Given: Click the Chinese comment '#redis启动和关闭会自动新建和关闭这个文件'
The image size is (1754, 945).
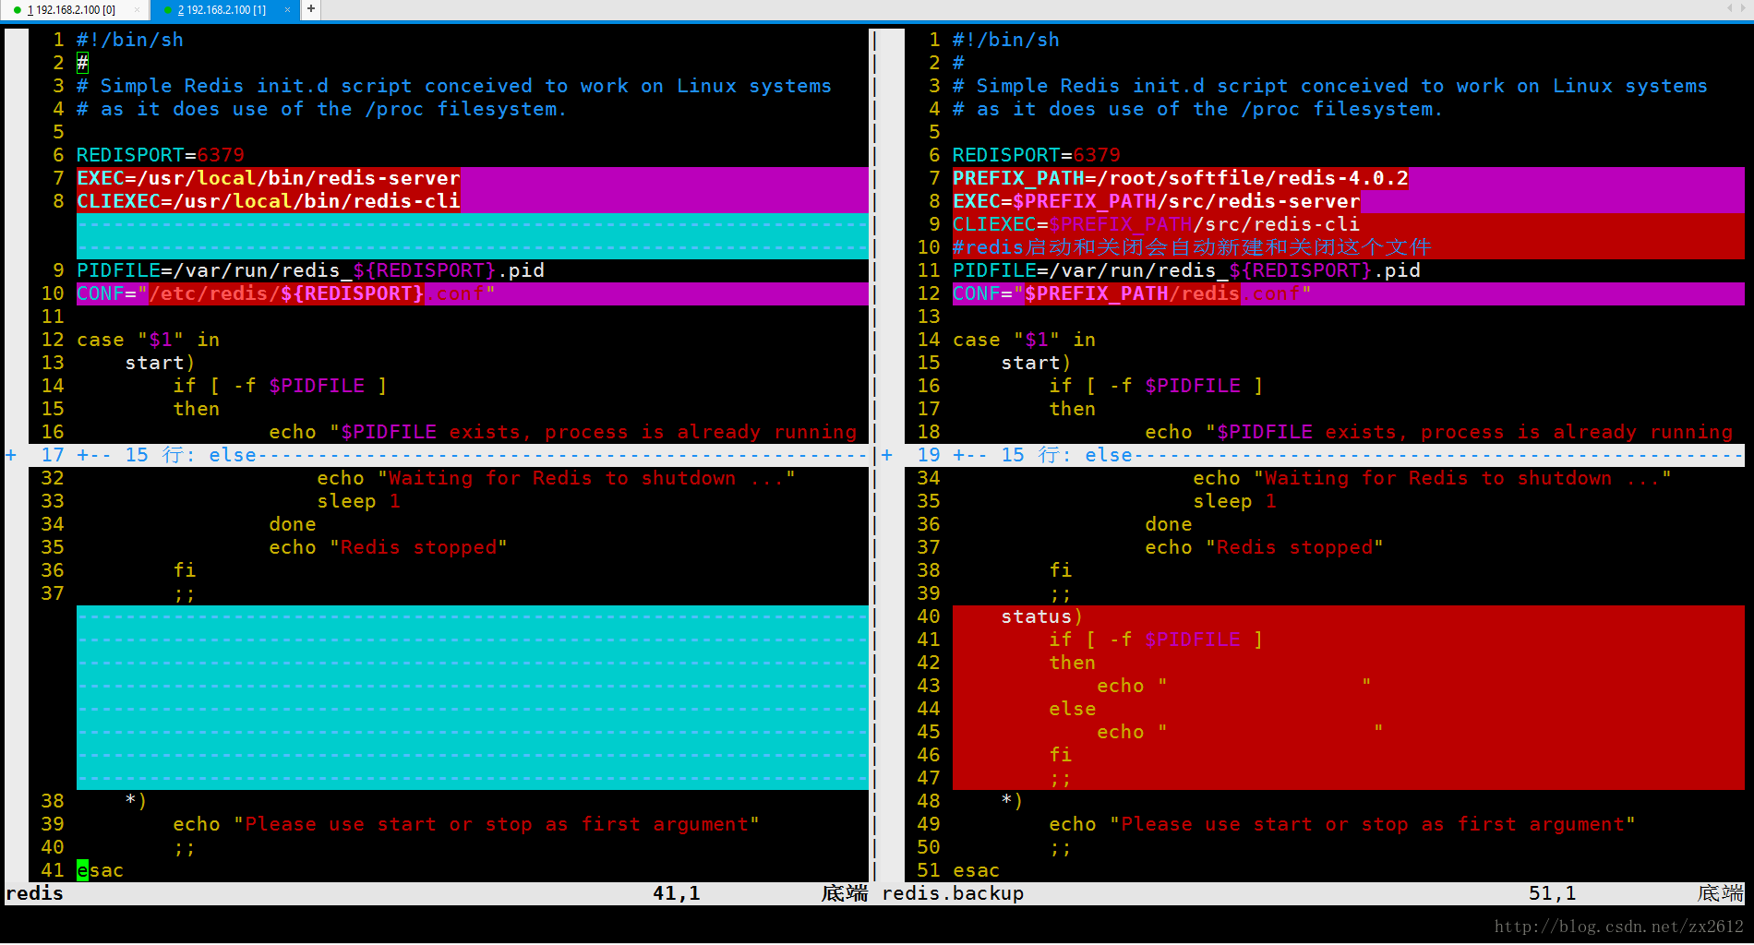Looking at the screenshot, I should pyautogui.click(x=1192, y=247).
